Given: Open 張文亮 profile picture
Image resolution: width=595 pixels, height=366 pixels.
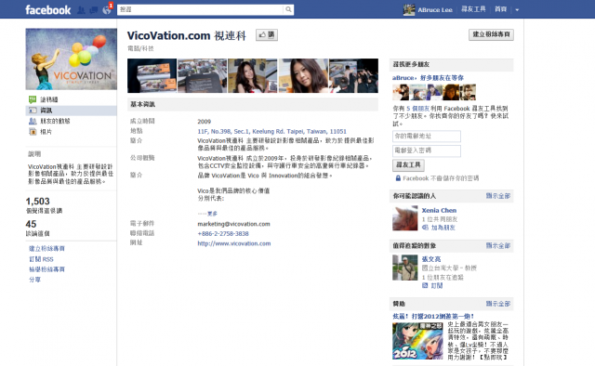Looking at the screenshot, I should point(405,268).
